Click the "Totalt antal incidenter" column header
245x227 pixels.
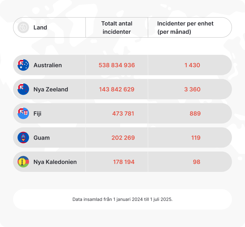pos(117,27)
